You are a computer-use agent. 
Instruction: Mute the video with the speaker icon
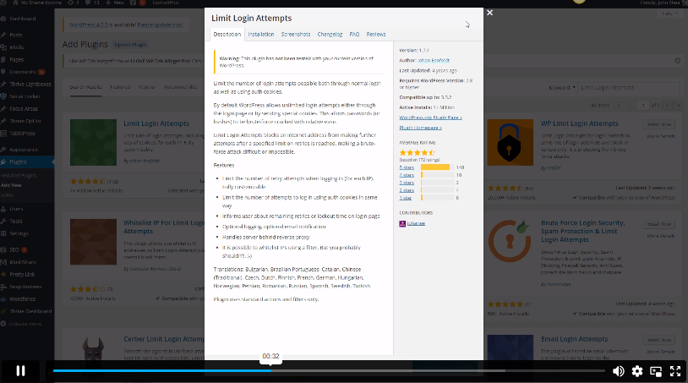(618, 371)
